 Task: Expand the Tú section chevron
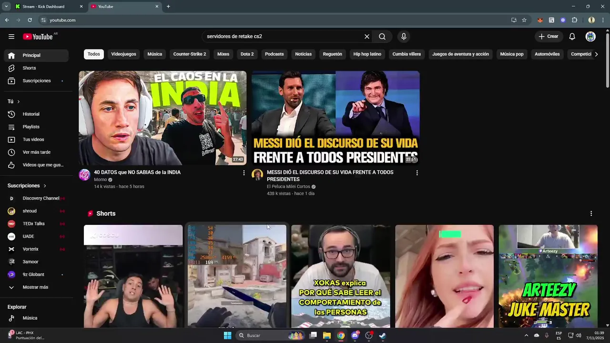click(x=19, y=101)
